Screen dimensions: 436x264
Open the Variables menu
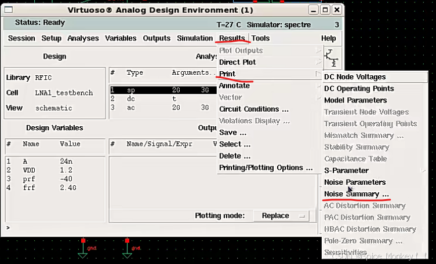click(x=121, y=38)
